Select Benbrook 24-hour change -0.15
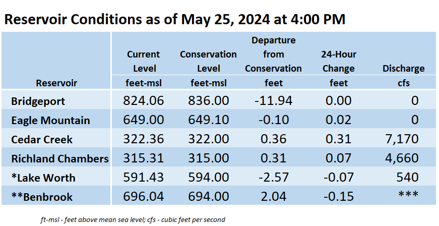Image resolution: width=439 pixels, height=226 pixels. coord(339,196)
